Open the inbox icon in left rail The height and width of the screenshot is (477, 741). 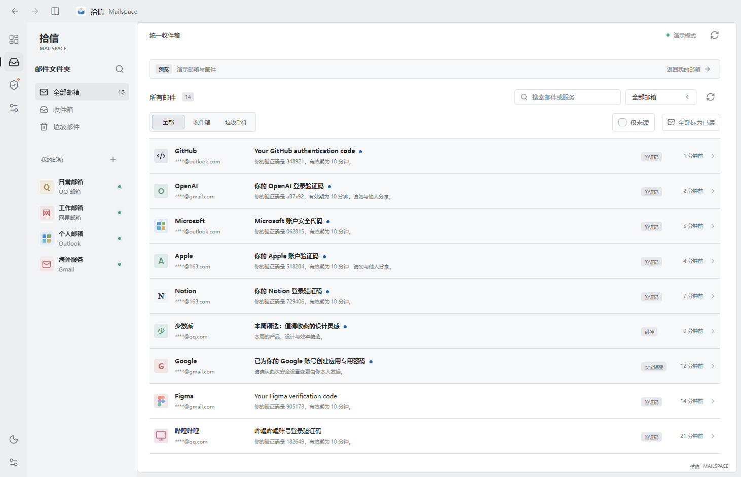(14, 62)
